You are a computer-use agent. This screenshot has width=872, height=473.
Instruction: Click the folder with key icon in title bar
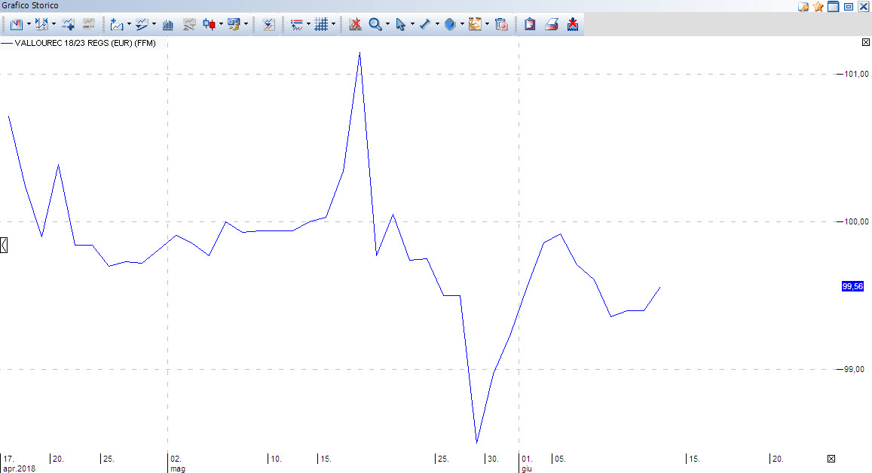coord(803,7)
